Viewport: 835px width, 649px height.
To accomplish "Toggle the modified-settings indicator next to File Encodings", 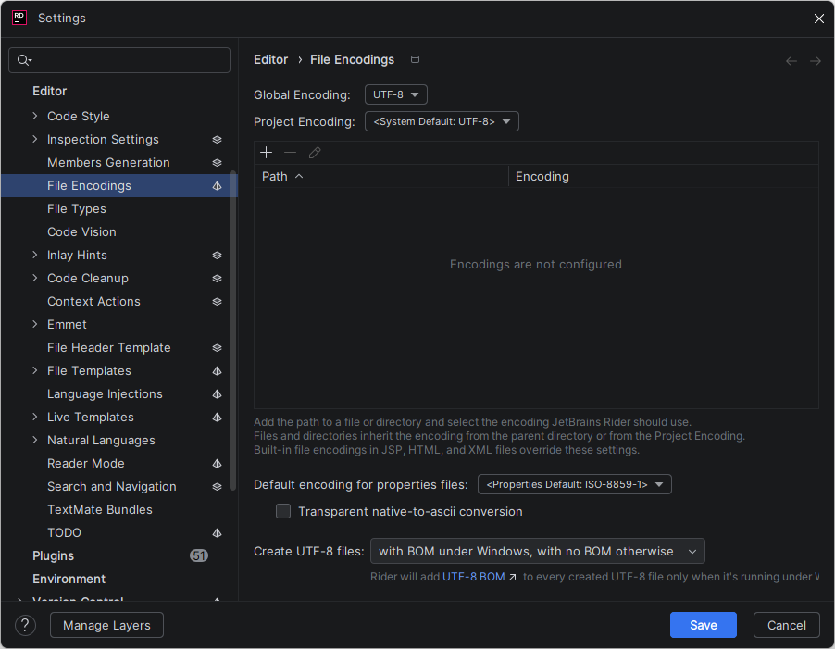I will (x=217, y=185).
